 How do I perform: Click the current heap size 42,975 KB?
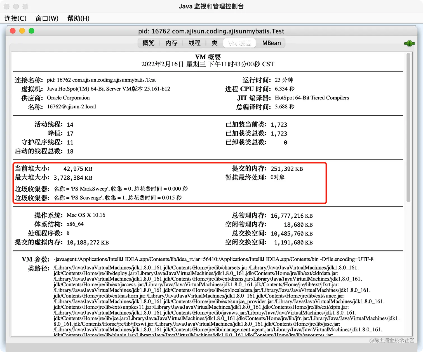(78, 169)
